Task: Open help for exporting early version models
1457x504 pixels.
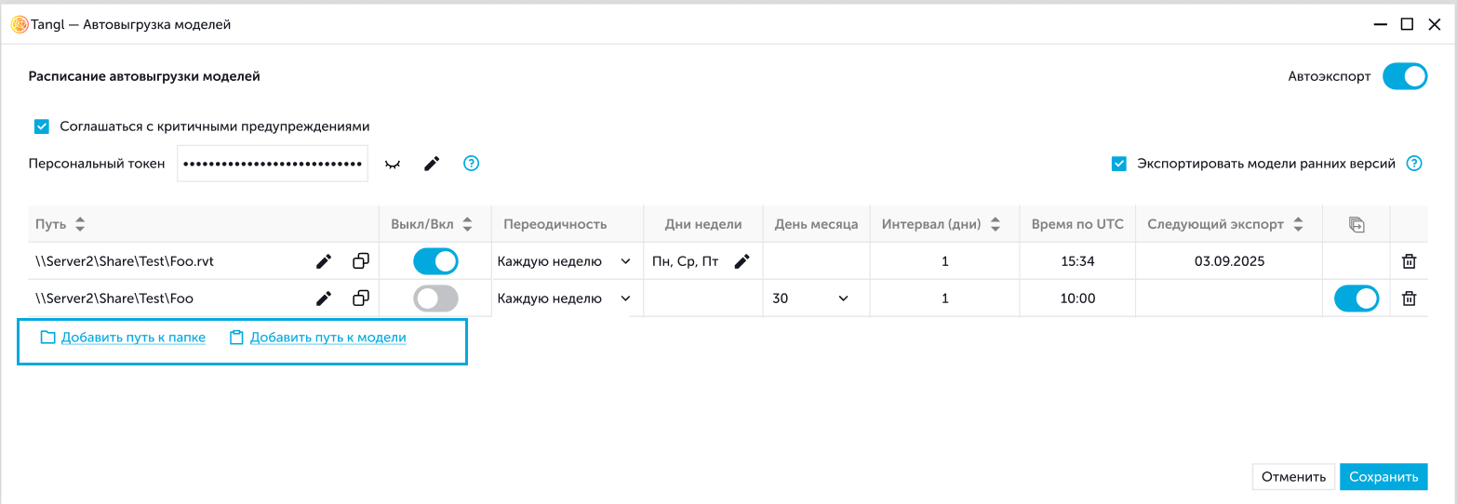Action: (1414, 164)
